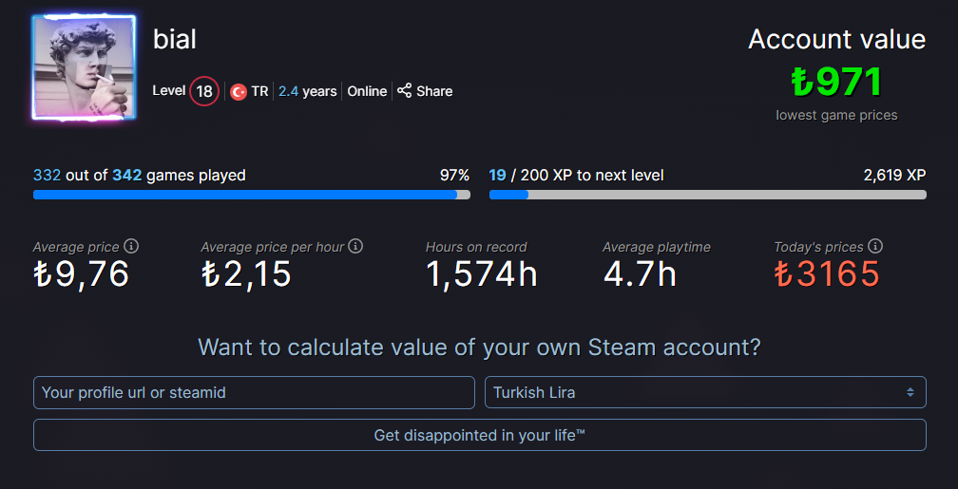
Task: Click the info icon beside Average price
Action: pyautogui.click(x=131, y=246)
